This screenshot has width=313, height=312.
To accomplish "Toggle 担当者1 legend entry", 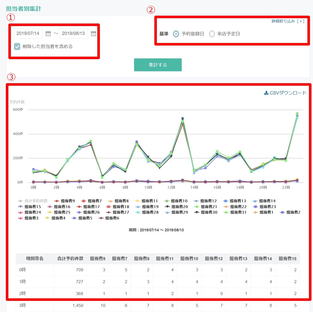I will tap(263, 212).
